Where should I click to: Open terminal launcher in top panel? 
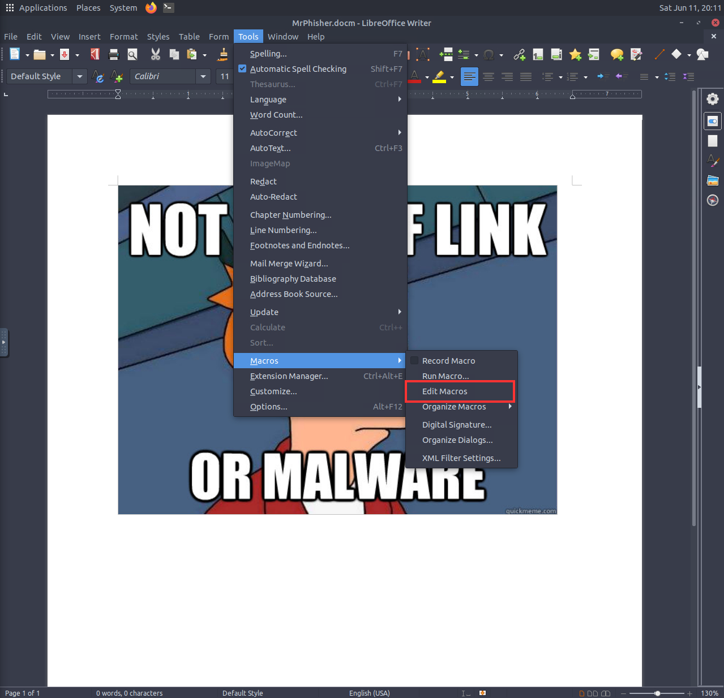(168, 7)
